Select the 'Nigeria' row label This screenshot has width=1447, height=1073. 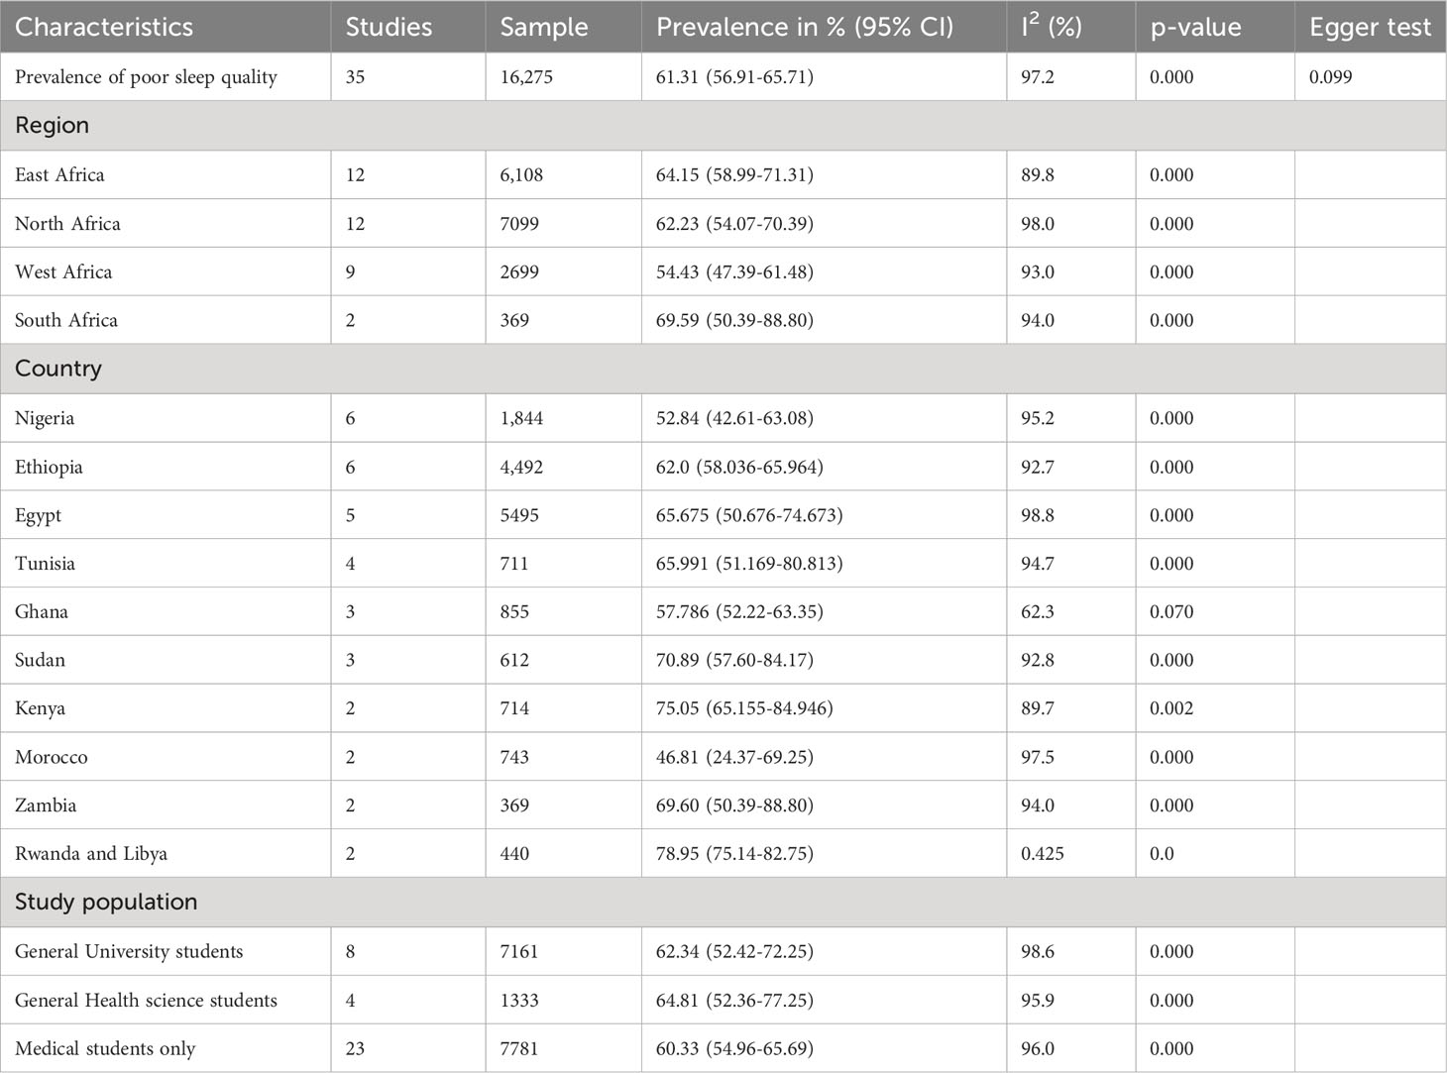[x=45, y=418]
